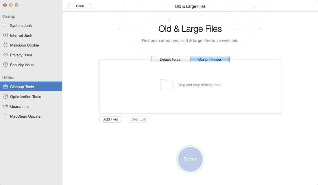Open the Security Issue section

31,65
